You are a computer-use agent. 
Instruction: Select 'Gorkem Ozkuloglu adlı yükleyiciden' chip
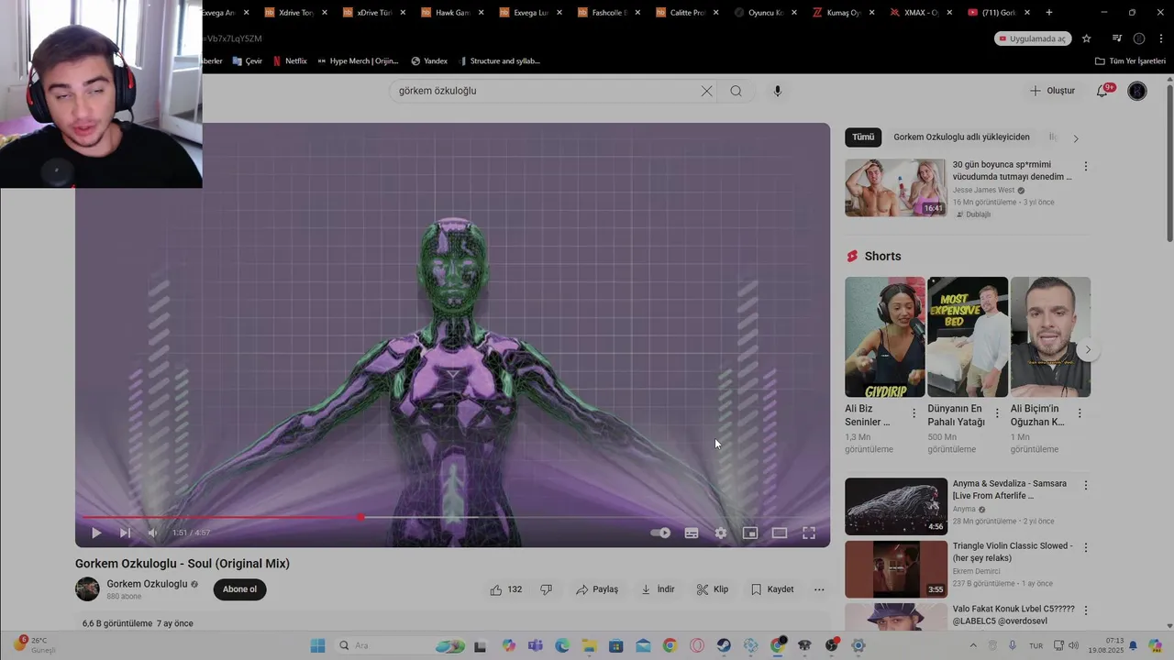coord(961,137)
